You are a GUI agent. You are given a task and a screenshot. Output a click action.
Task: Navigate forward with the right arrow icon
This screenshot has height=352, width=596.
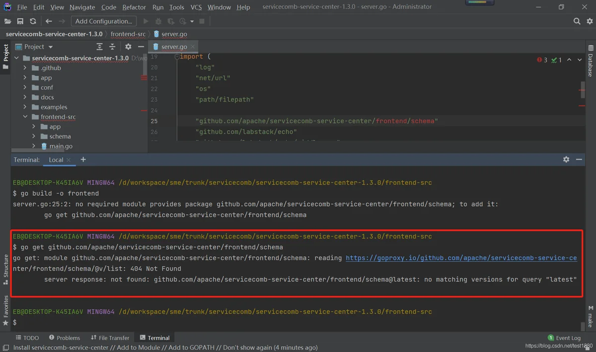point(62,21)
